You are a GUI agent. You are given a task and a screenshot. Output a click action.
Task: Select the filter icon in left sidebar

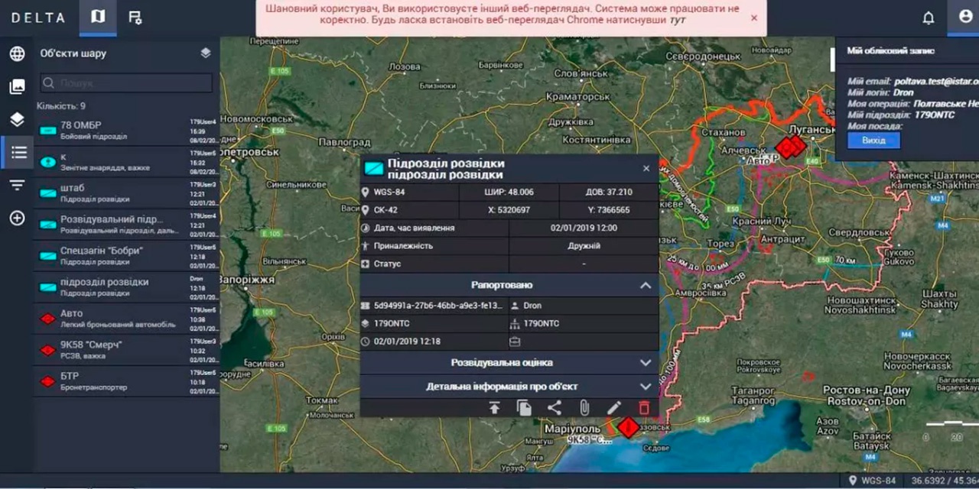click(17, 185)
